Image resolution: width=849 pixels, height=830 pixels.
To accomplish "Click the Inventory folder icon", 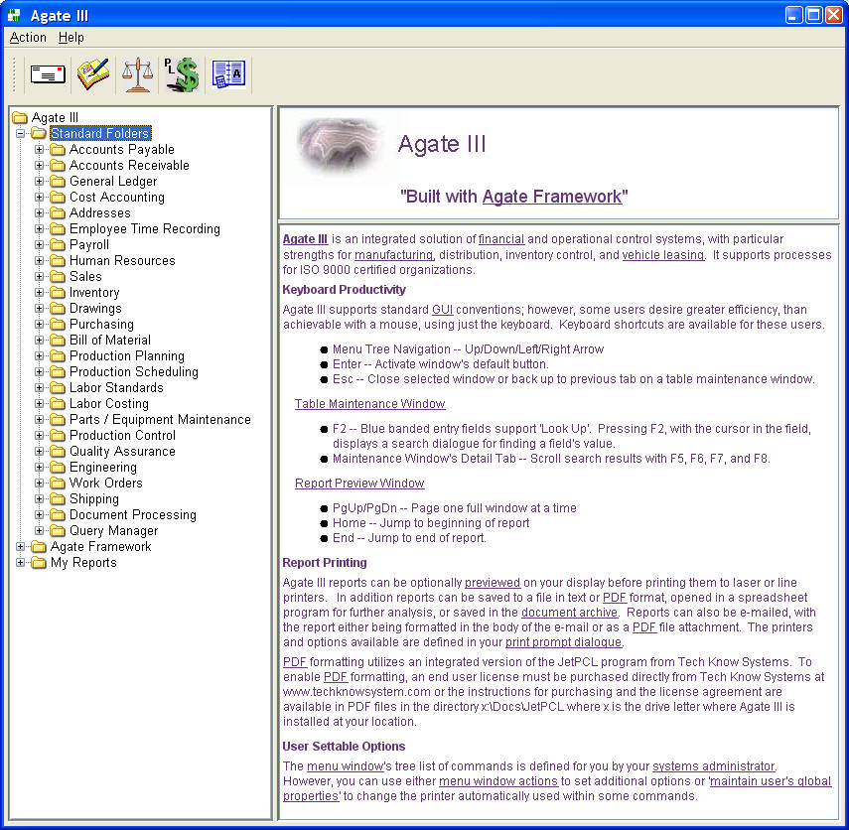I will point(58,292).
